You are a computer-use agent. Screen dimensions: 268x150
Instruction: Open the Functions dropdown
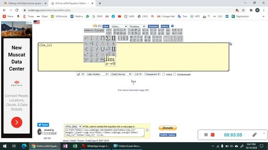coord(137,26)
